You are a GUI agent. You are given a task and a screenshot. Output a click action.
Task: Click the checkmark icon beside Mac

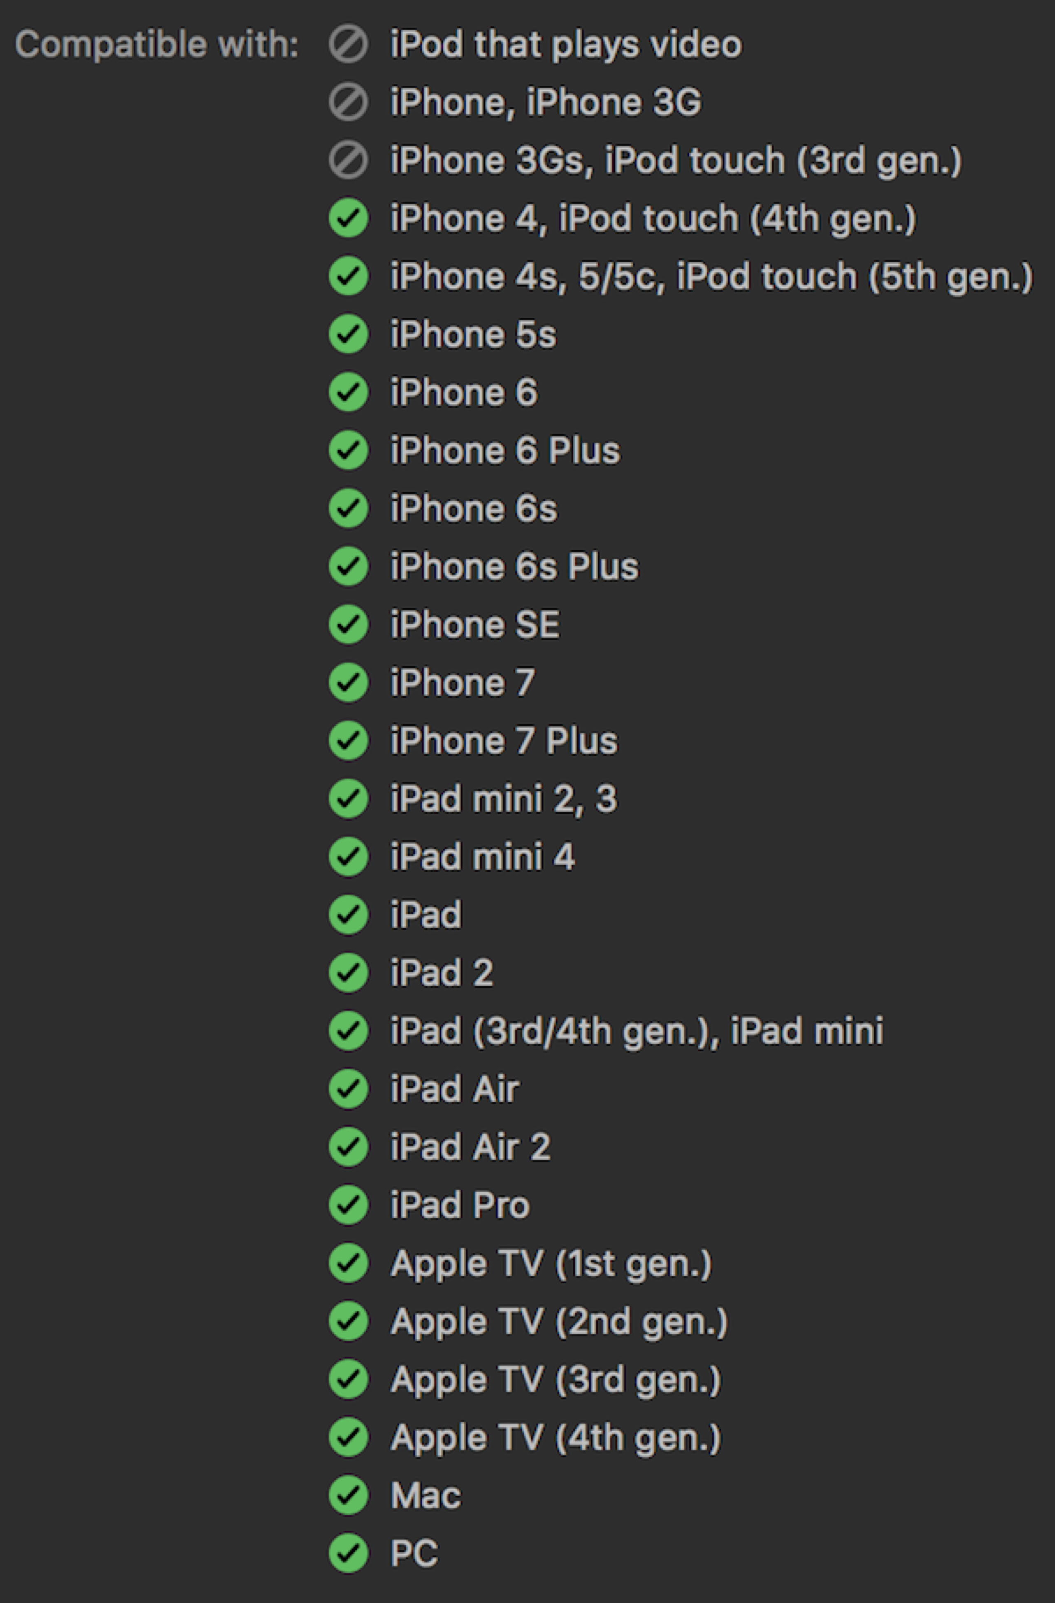click(348, 1495)
